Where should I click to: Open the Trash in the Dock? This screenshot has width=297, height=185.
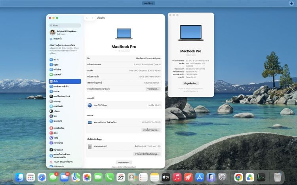[278, 177]
